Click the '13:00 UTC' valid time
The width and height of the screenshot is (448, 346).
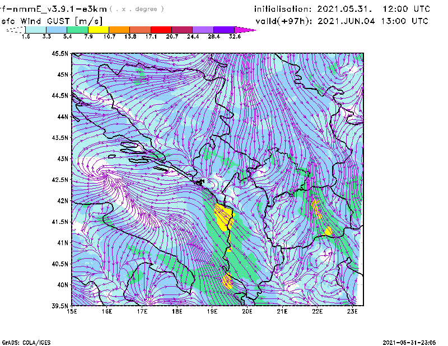point(404,21)
